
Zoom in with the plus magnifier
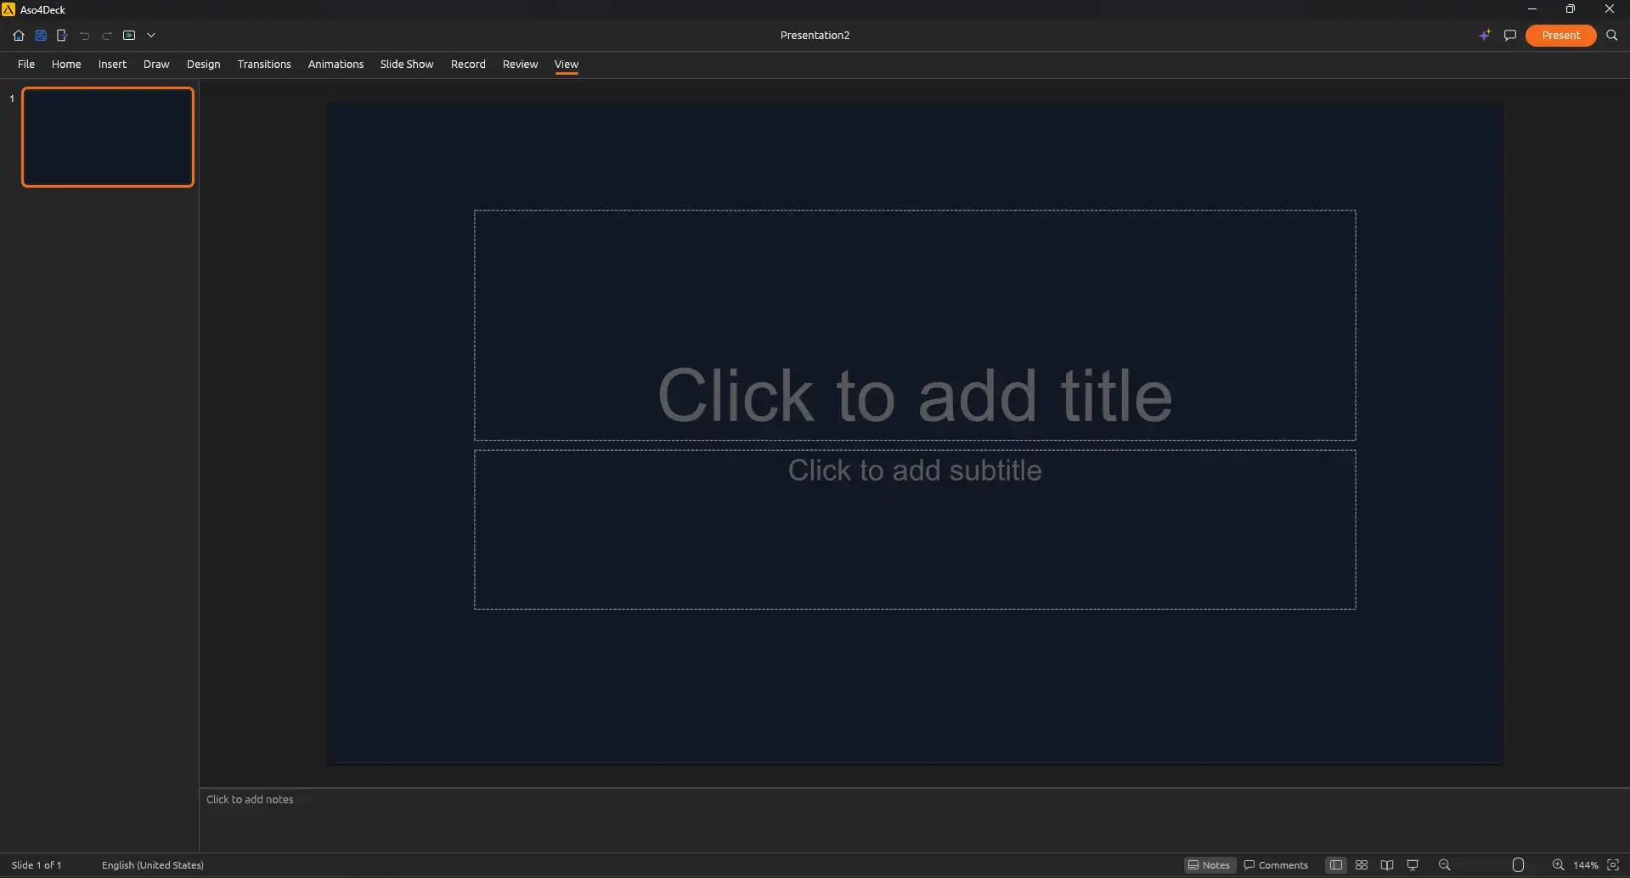[1558, 865]
